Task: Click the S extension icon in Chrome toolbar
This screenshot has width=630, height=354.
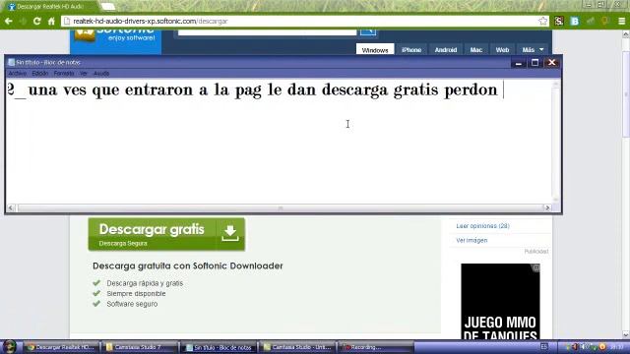Action: click(559, 21)
